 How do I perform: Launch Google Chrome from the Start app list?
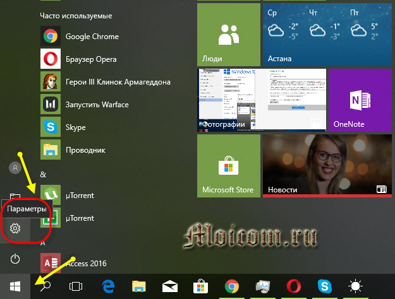pyautogui.click(x=92, y=37)
